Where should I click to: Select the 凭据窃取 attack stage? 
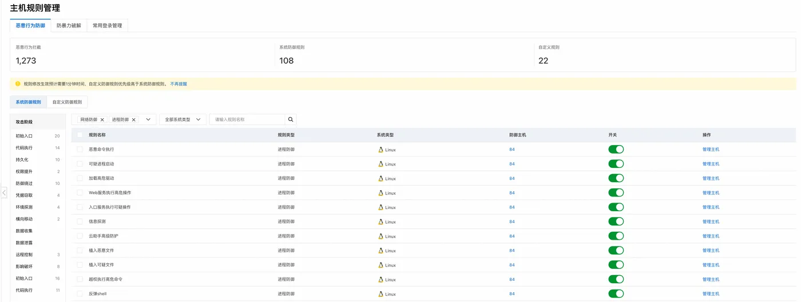coord(38,195)
